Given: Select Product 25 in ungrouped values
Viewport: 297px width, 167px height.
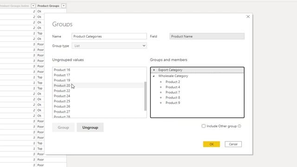Looking at the screenshot, I should [x=98, y=101].
